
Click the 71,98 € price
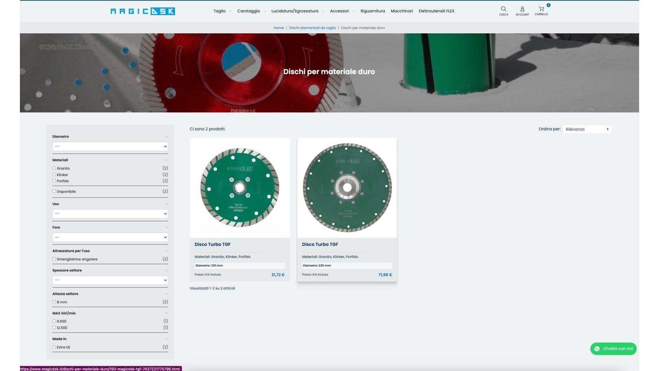tap(385, 275)
